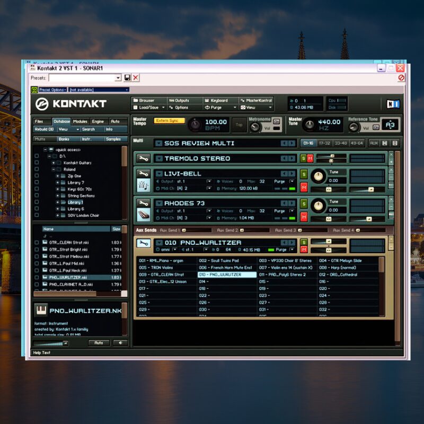The height and width of the screenshot is (424, 424).
Task: Mute the PNO_WURLITZER instrument
Action: click(304, 249)
